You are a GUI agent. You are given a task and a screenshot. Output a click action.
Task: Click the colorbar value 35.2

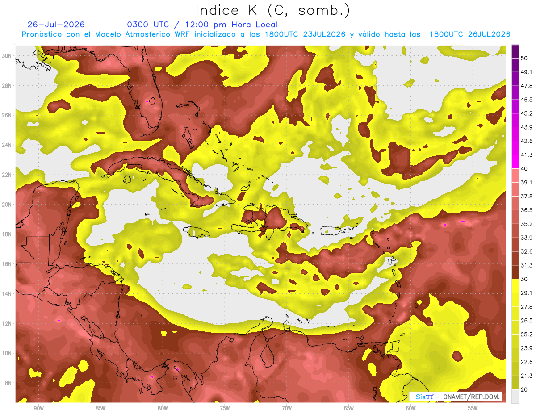[x=527, y=224]
